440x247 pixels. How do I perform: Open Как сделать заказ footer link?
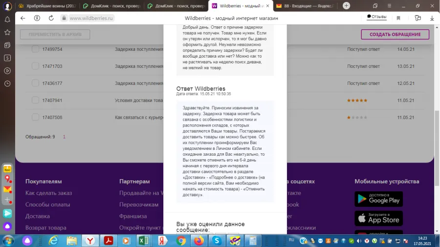pos(48,193)
